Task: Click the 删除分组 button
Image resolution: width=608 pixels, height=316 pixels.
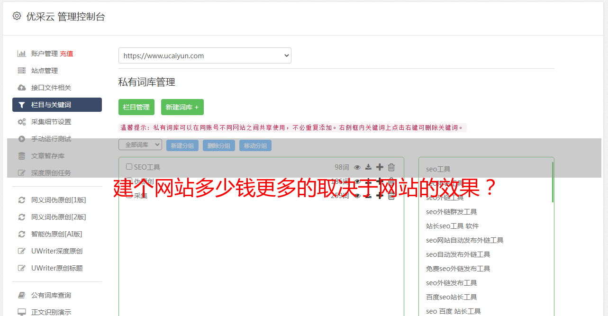Action: click(x=219, y=146)
